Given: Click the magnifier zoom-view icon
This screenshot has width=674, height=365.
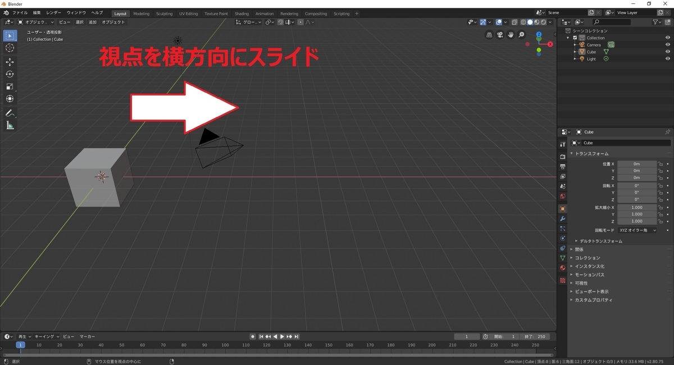Looking at the screenshot, I should tap(522, 35).
